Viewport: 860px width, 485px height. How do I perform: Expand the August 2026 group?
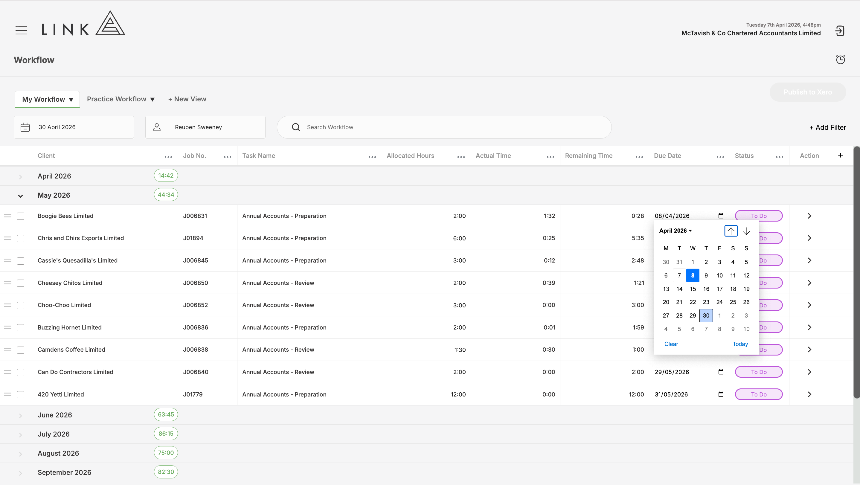click(20, 454)
